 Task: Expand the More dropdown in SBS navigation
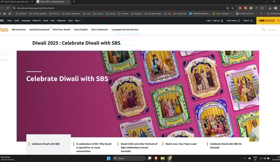[x=79, y=21]
